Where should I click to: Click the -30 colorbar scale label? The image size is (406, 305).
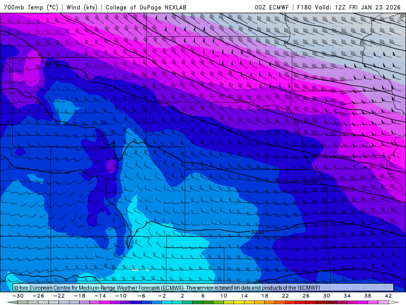[x=18, y=296]
